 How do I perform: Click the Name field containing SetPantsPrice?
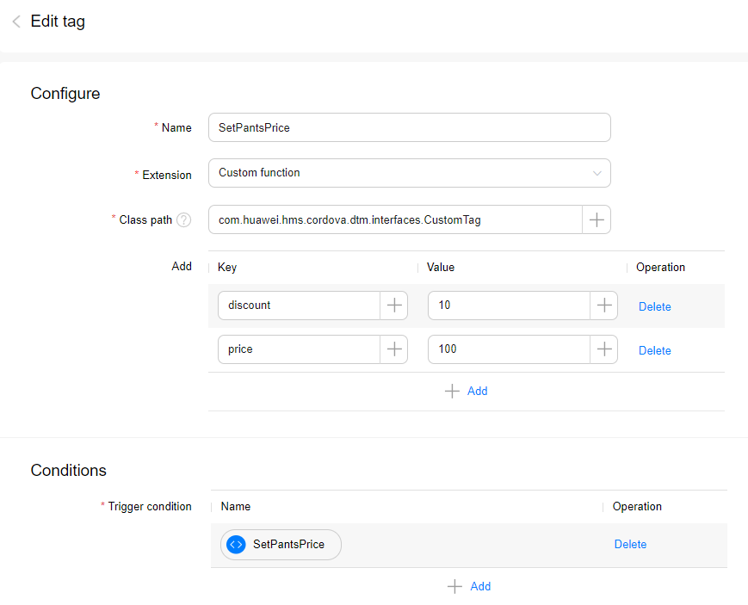click(409, 127)
